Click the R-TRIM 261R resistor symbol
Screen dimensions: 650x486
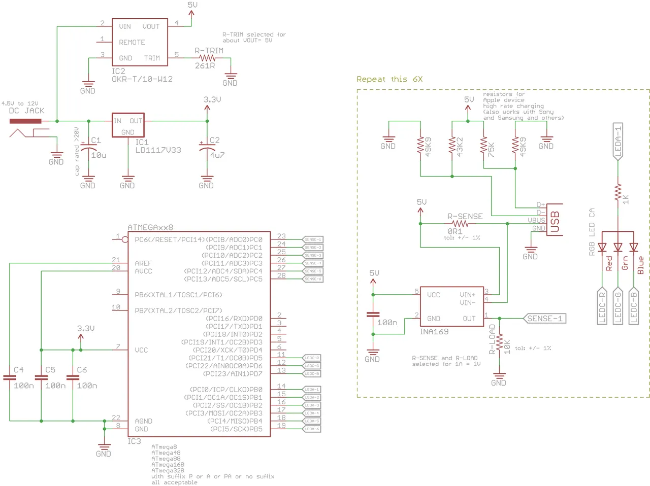(208, 58)
